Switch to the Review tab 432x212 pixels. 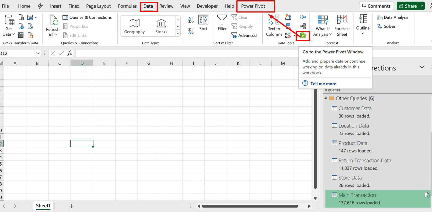pyautogui.click(x=166, y=6)
